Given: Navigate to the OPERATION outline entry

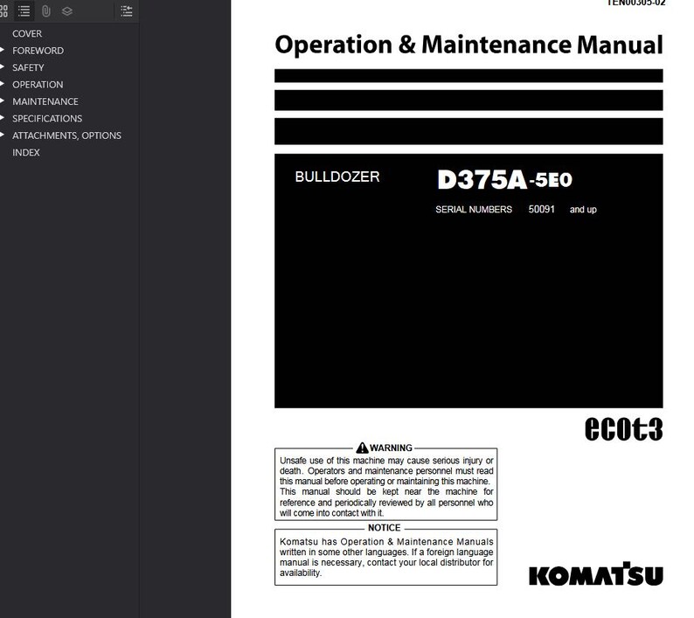Looking at the screenshot, I should [x=38, y=85].
